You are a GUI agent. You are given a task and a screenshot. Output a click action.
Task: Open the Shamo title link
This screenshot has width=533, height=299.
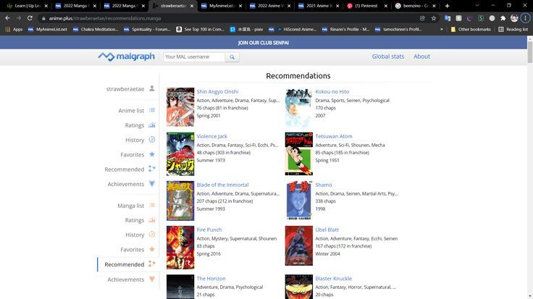tap(324, 185)
